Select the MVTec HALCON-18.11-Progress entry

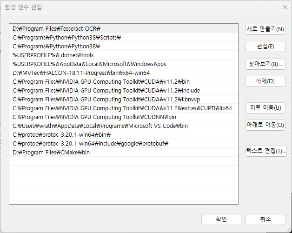click(125, 73)
